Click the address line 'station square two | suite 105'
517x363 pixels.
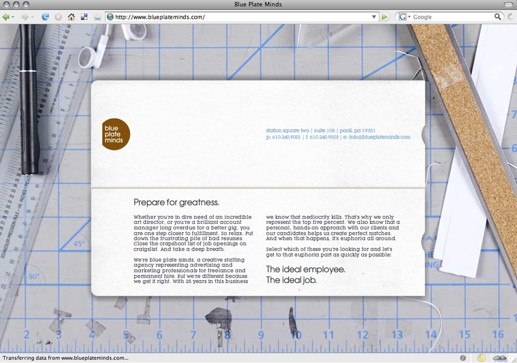coord(300,130)
